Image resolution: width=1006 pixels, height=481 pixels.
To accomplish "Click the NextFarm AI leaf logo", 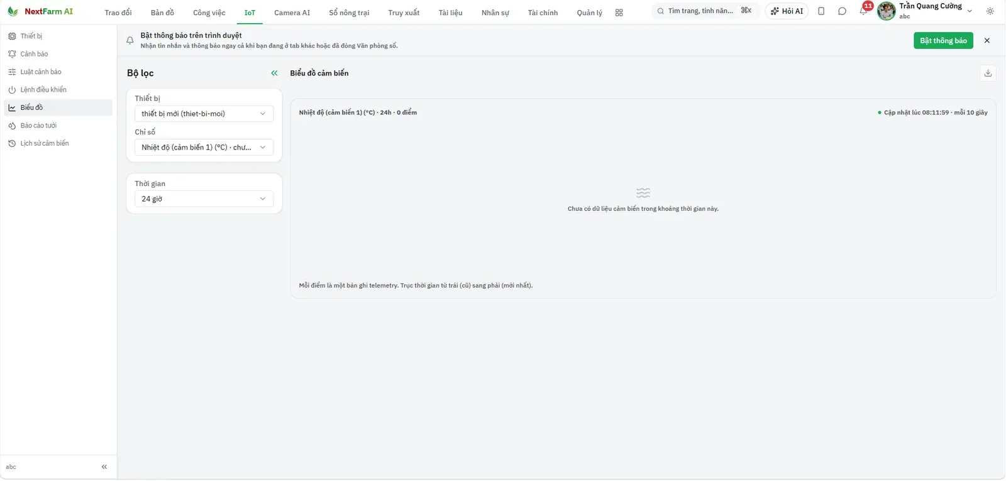I will (x=13, y=11).
